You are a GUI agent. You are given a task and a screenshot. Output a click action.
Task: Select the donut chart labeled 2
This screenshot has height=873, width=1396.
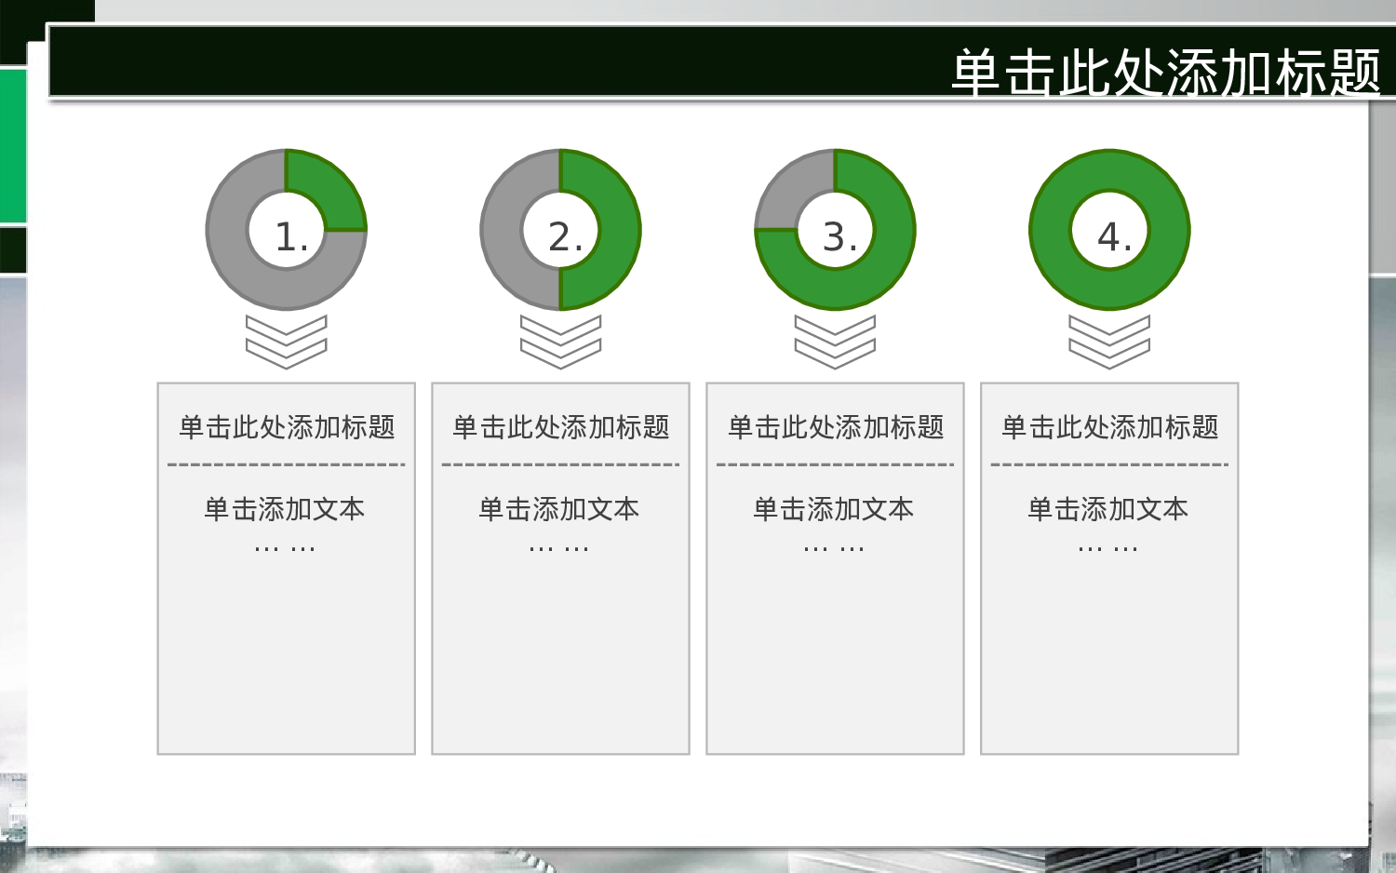click(x=560, y=230)
